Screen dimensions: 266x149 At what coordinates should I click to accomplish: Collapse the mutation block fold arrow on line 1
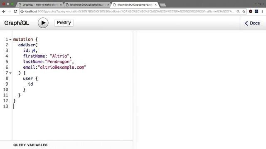10,39
